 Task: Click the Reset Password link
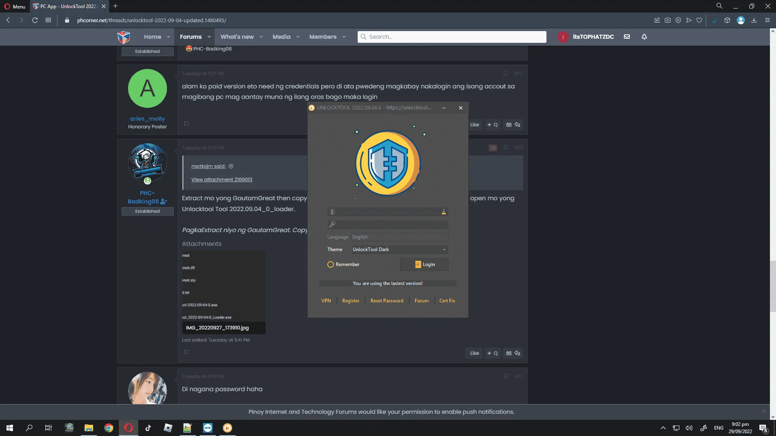click(x=387, y=301)
